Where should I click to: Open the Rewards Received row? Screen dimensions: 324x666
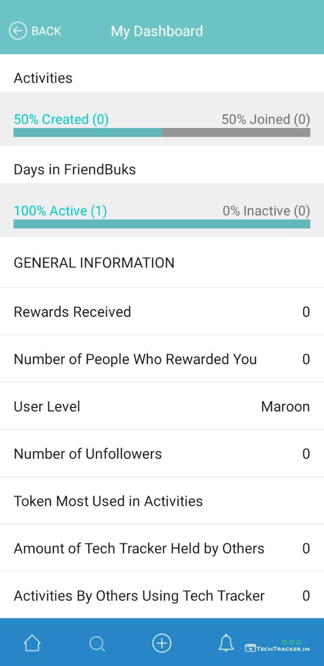point(162,312)
